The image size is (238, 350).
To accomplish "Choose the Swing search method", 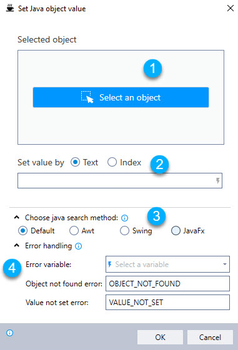I will point(136,231).
